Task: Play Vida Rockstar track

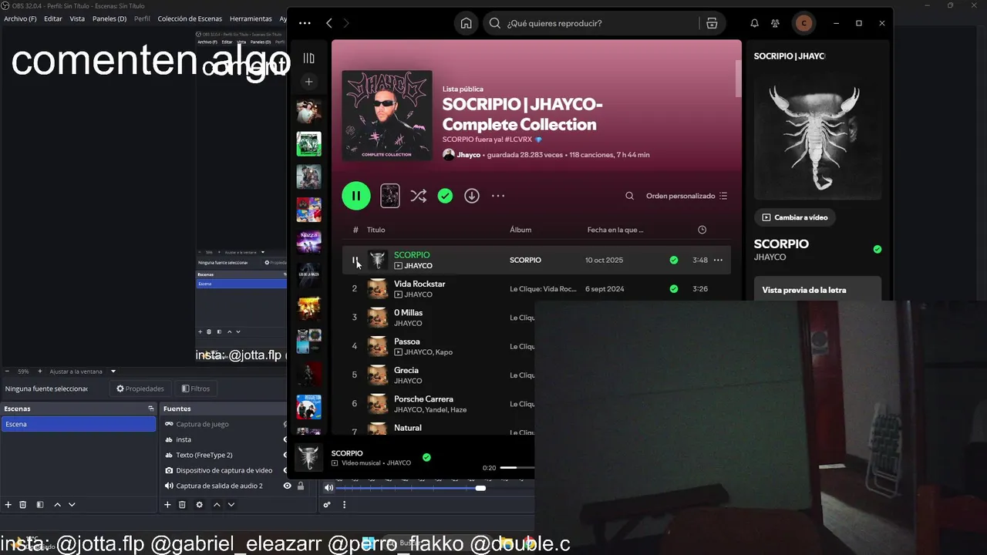Action: [355, 288]
